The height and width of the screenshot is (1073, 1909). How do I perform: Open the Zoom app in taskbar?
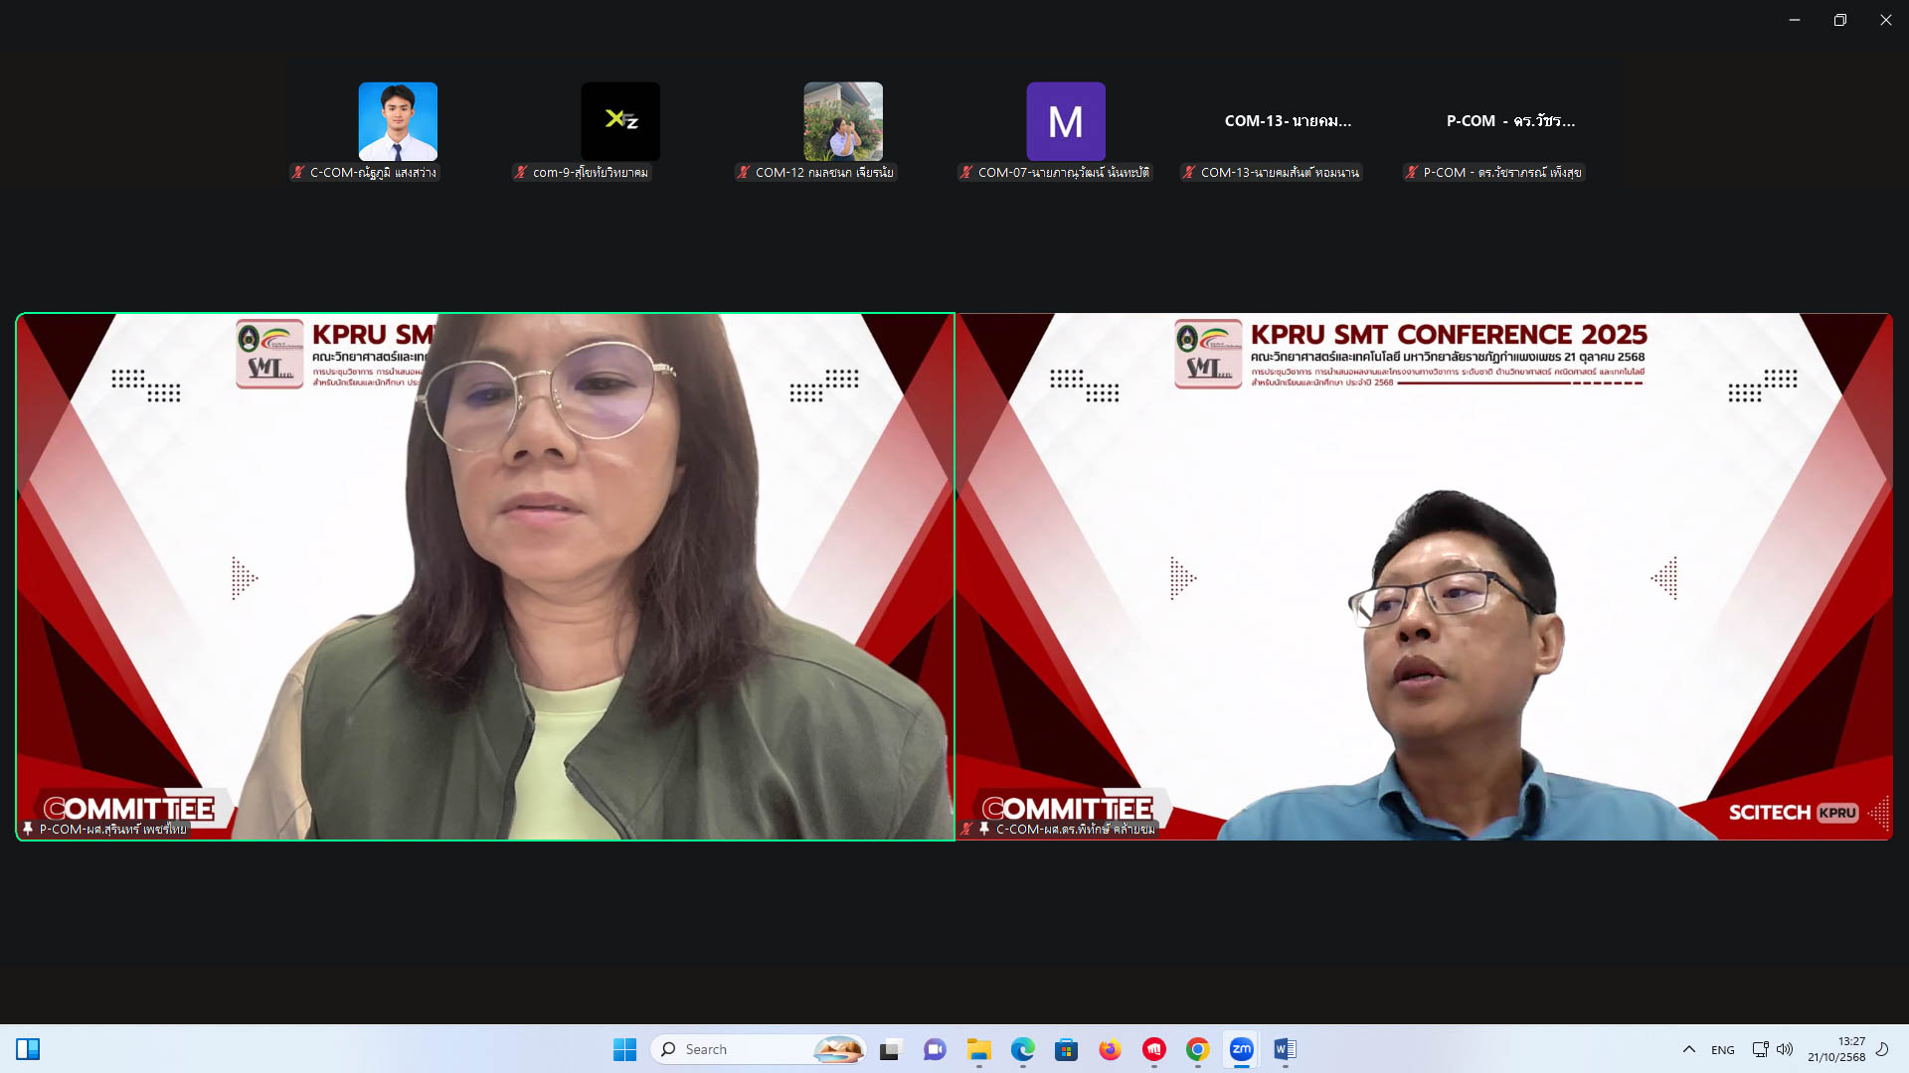coord(1241,1049)
